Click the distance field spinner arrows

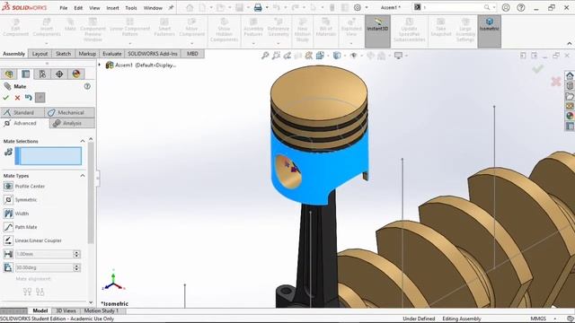click(x=76, y=254)
